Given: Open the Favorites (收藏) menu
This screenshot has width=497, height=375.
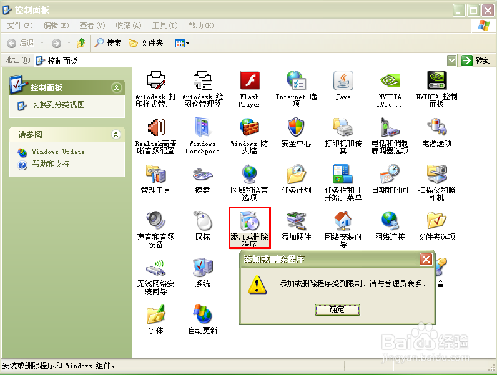Looking at the screenshot, I should tap(128, 26).
